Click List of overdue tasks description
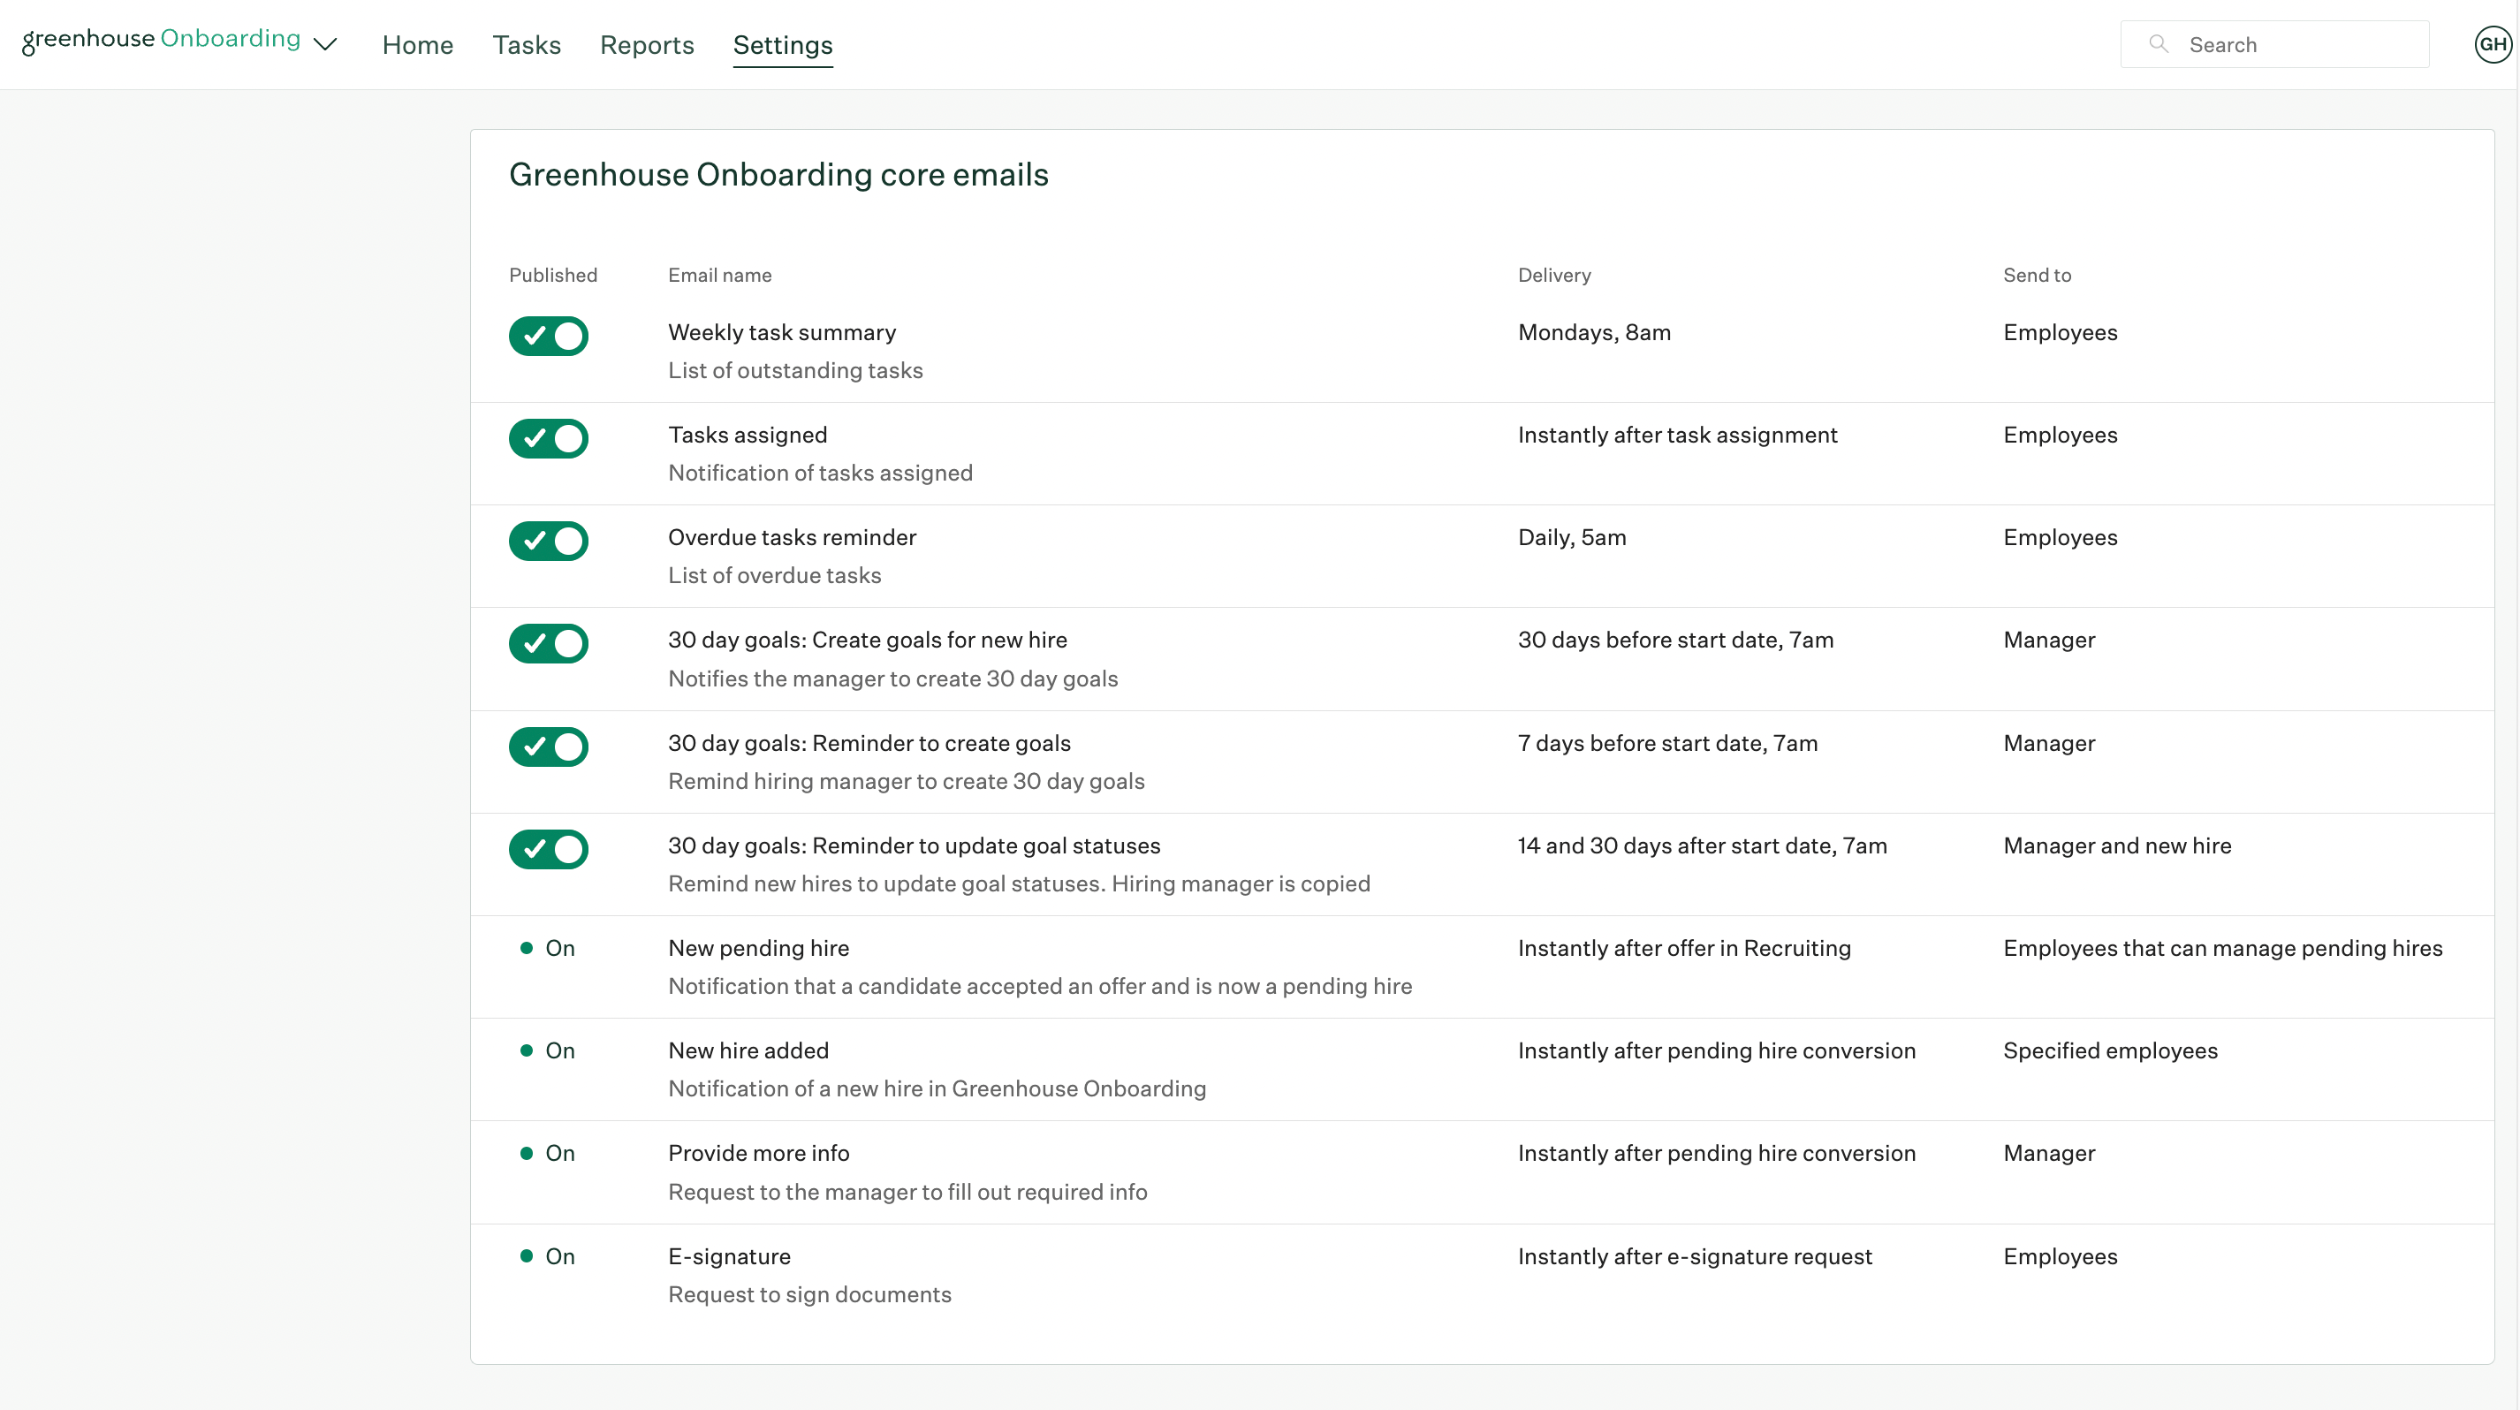2520x1410 pixels. 774,576
